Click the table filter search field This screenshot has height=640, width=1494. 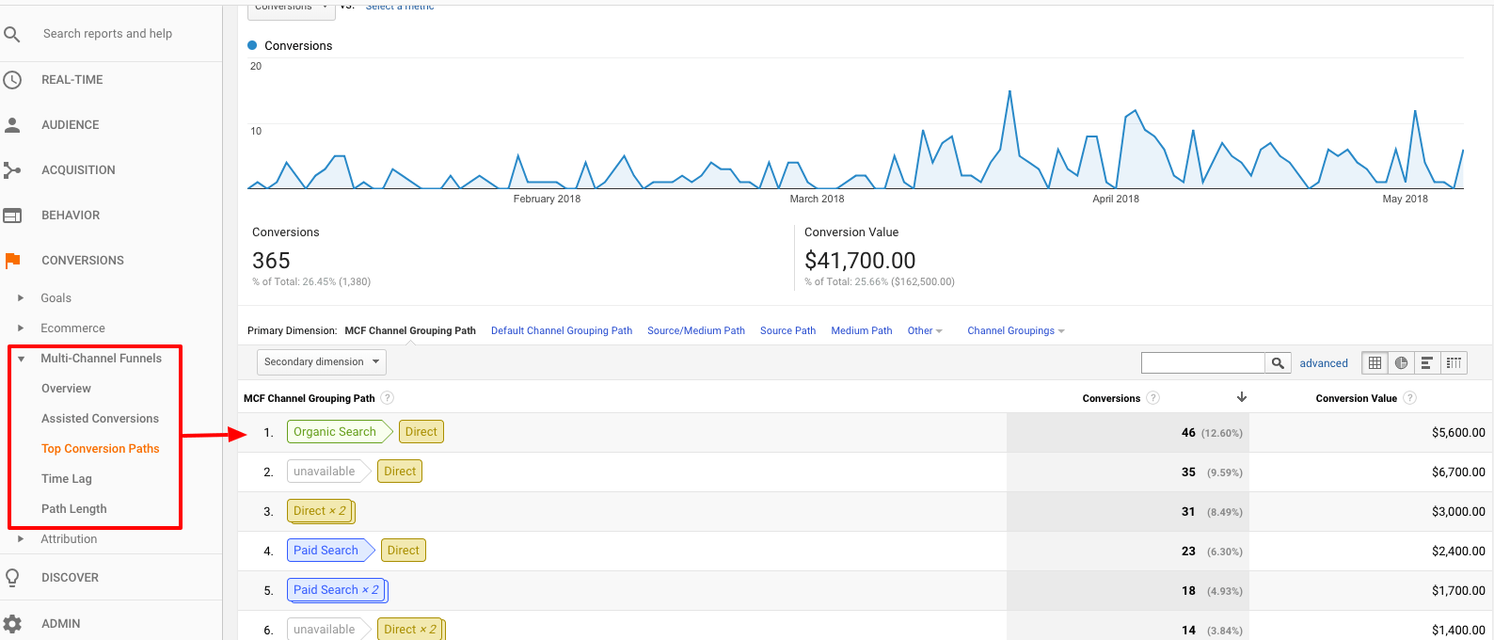click(x=1201, y=363)
